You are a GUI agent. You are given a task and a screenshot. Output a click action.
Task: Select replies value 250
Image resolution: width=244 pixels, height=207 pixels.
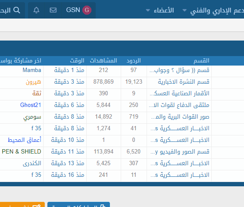click(134, 105)
